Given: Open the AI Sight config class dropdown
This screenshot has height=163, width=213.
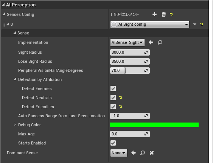Looking at the screenshot, I should pyautogui.click(x=150, y=25).
